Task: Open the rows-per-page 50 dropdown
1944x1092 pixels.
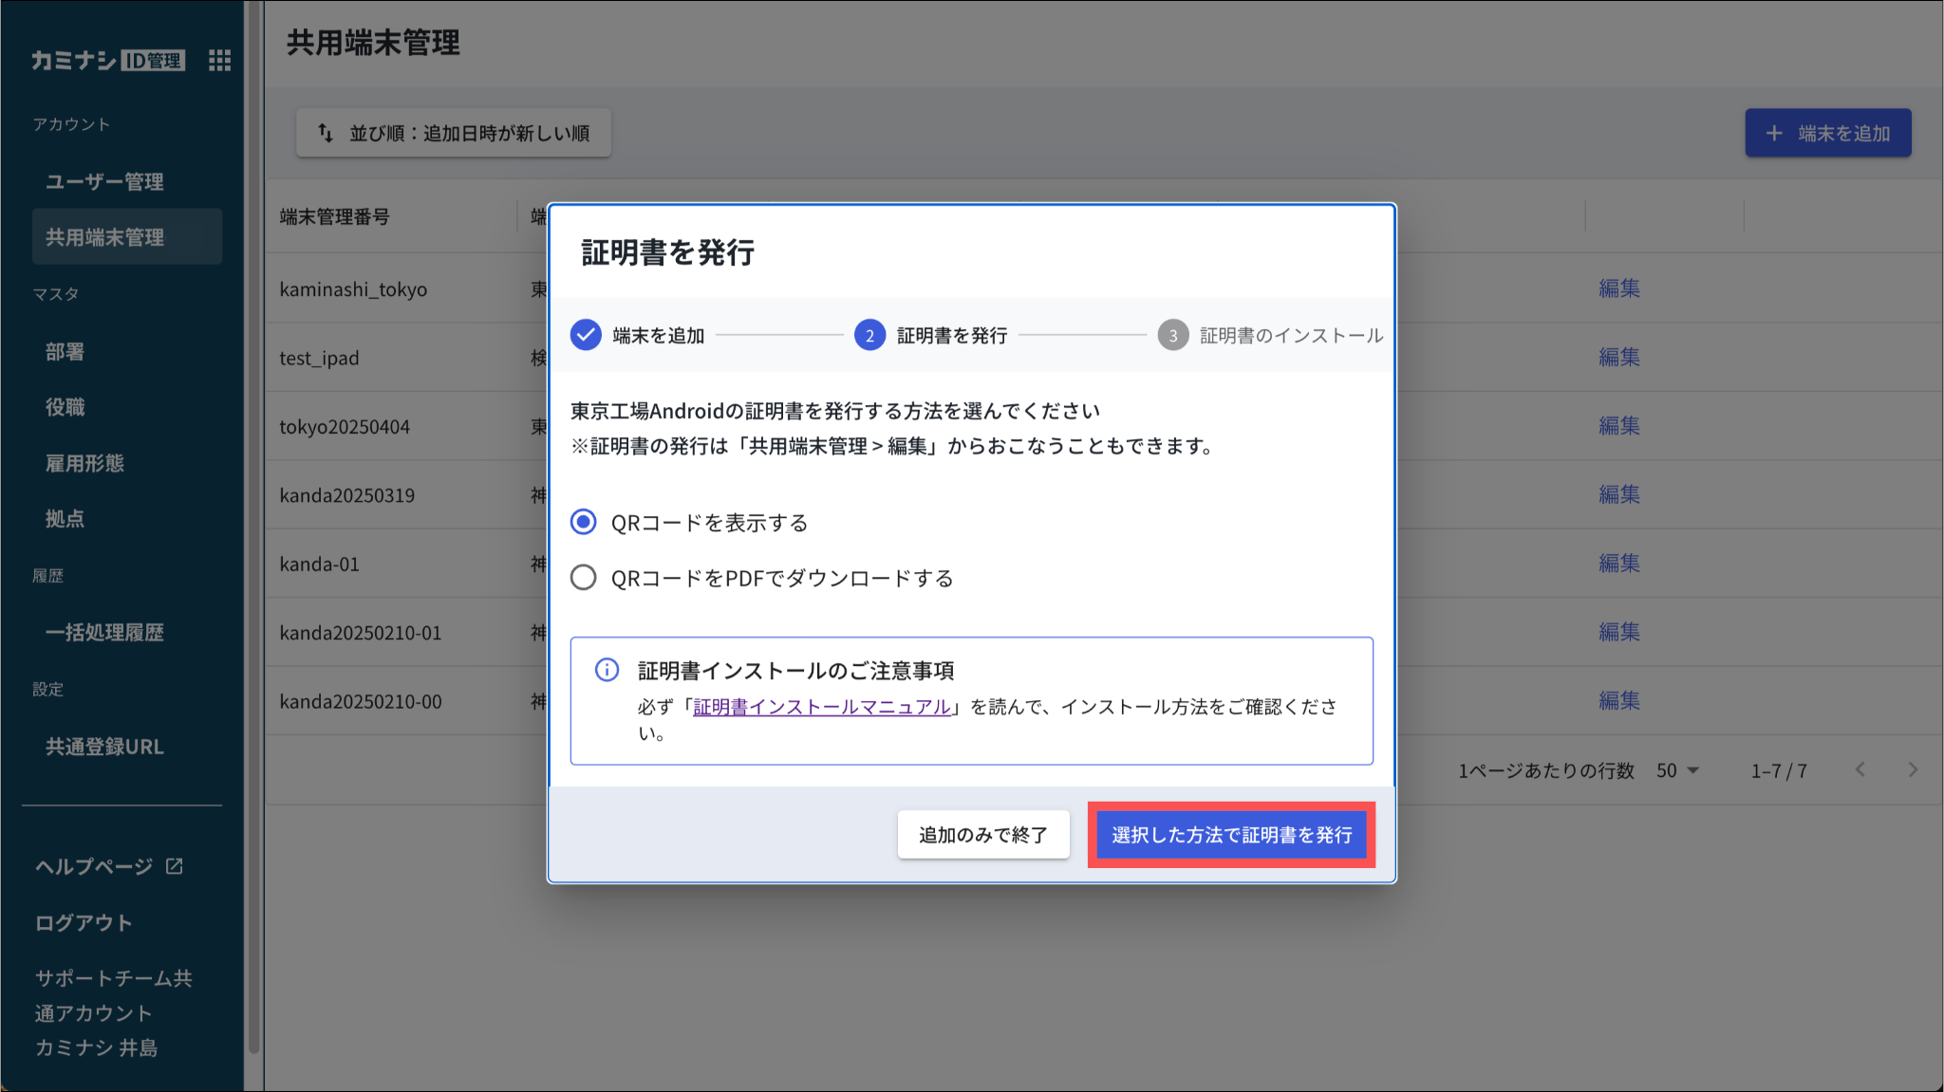Action: [1677, 770]
